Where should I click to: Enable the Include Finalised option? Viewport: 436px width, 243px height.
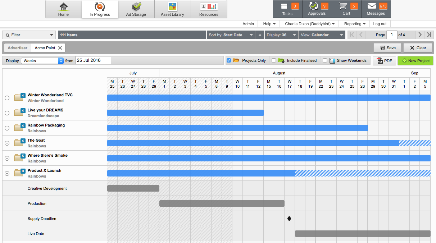273,60
